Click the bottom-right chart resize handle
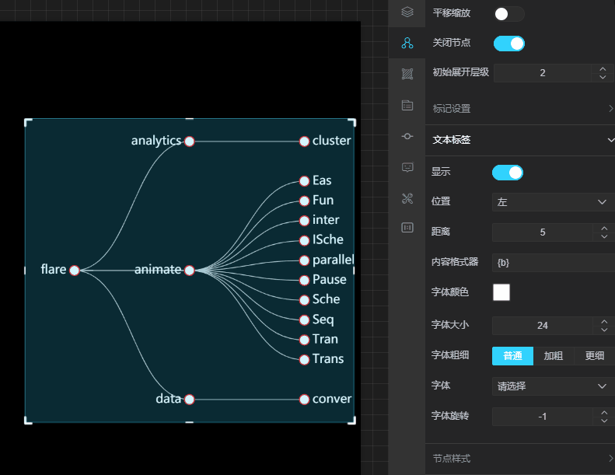Viewport: 615px width, 475px height. 353,421
